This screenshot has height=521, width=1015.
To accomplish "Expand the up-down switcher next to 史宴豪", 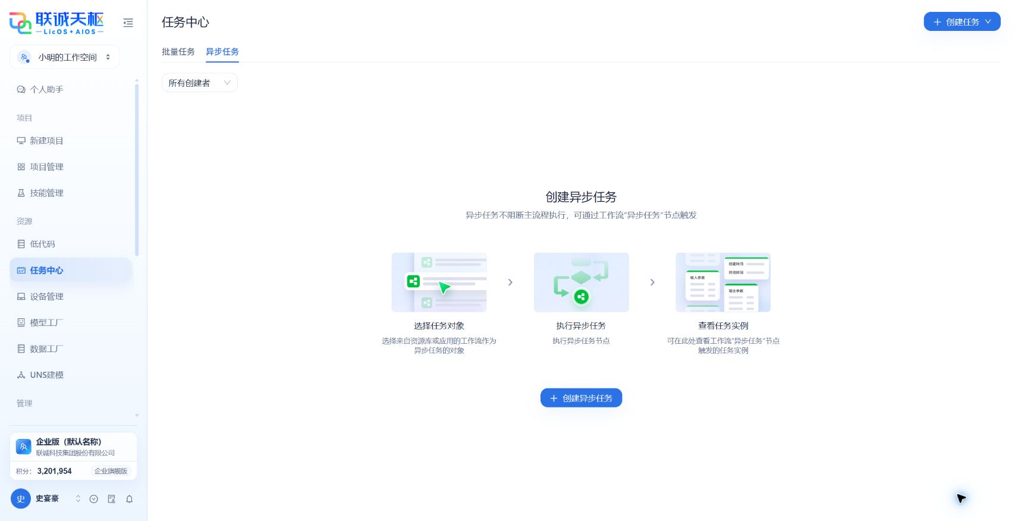I will tap(78, 499).
